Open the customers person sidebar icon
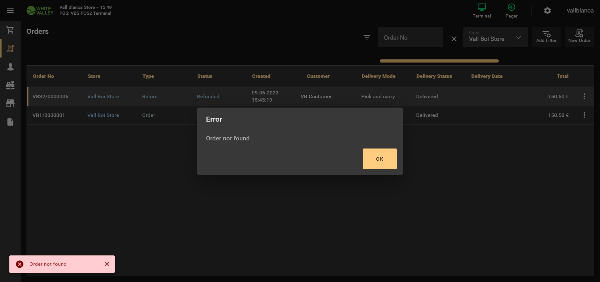600x282 pixels. pos(10,67)
